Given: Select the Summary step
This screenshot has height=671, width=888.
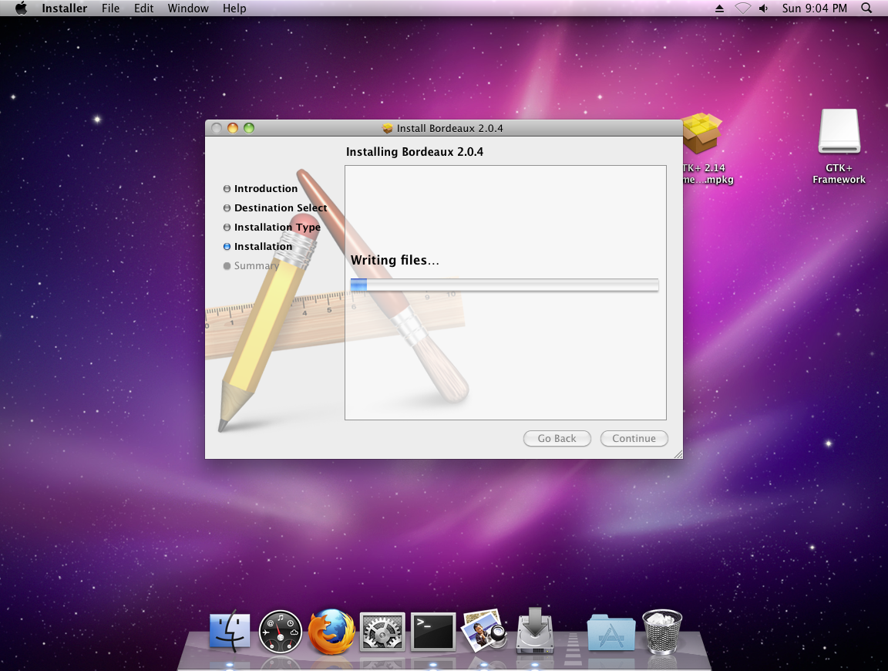Looking at the screenshot, I should tap(256, 265).
